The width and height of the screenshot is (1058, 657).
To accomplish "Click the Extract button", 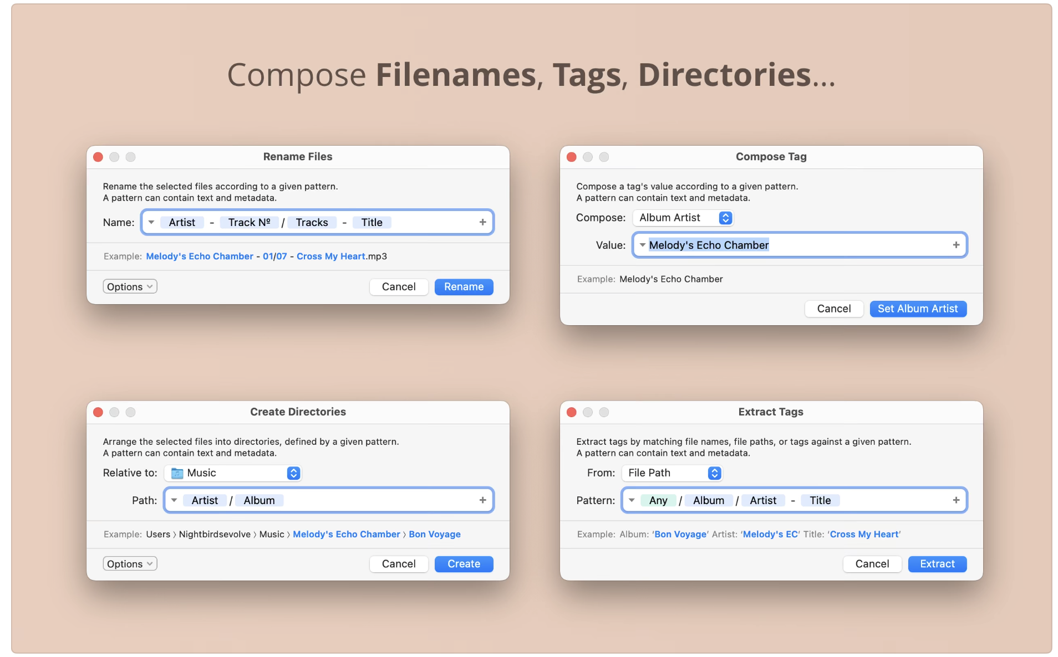I will point(937,563).
